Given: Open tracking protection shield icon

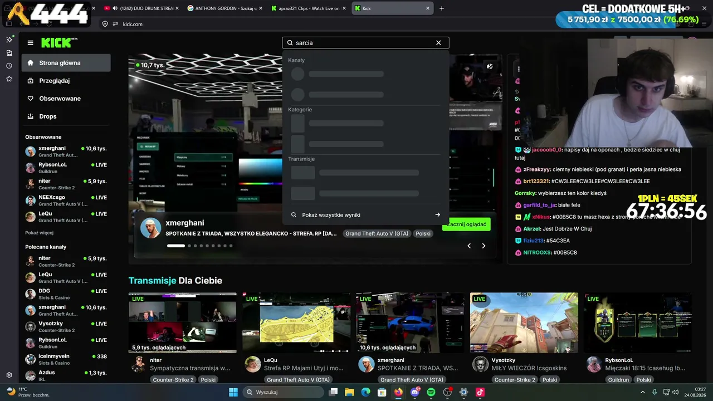Looking at the screenshot, I should (105, 24).
